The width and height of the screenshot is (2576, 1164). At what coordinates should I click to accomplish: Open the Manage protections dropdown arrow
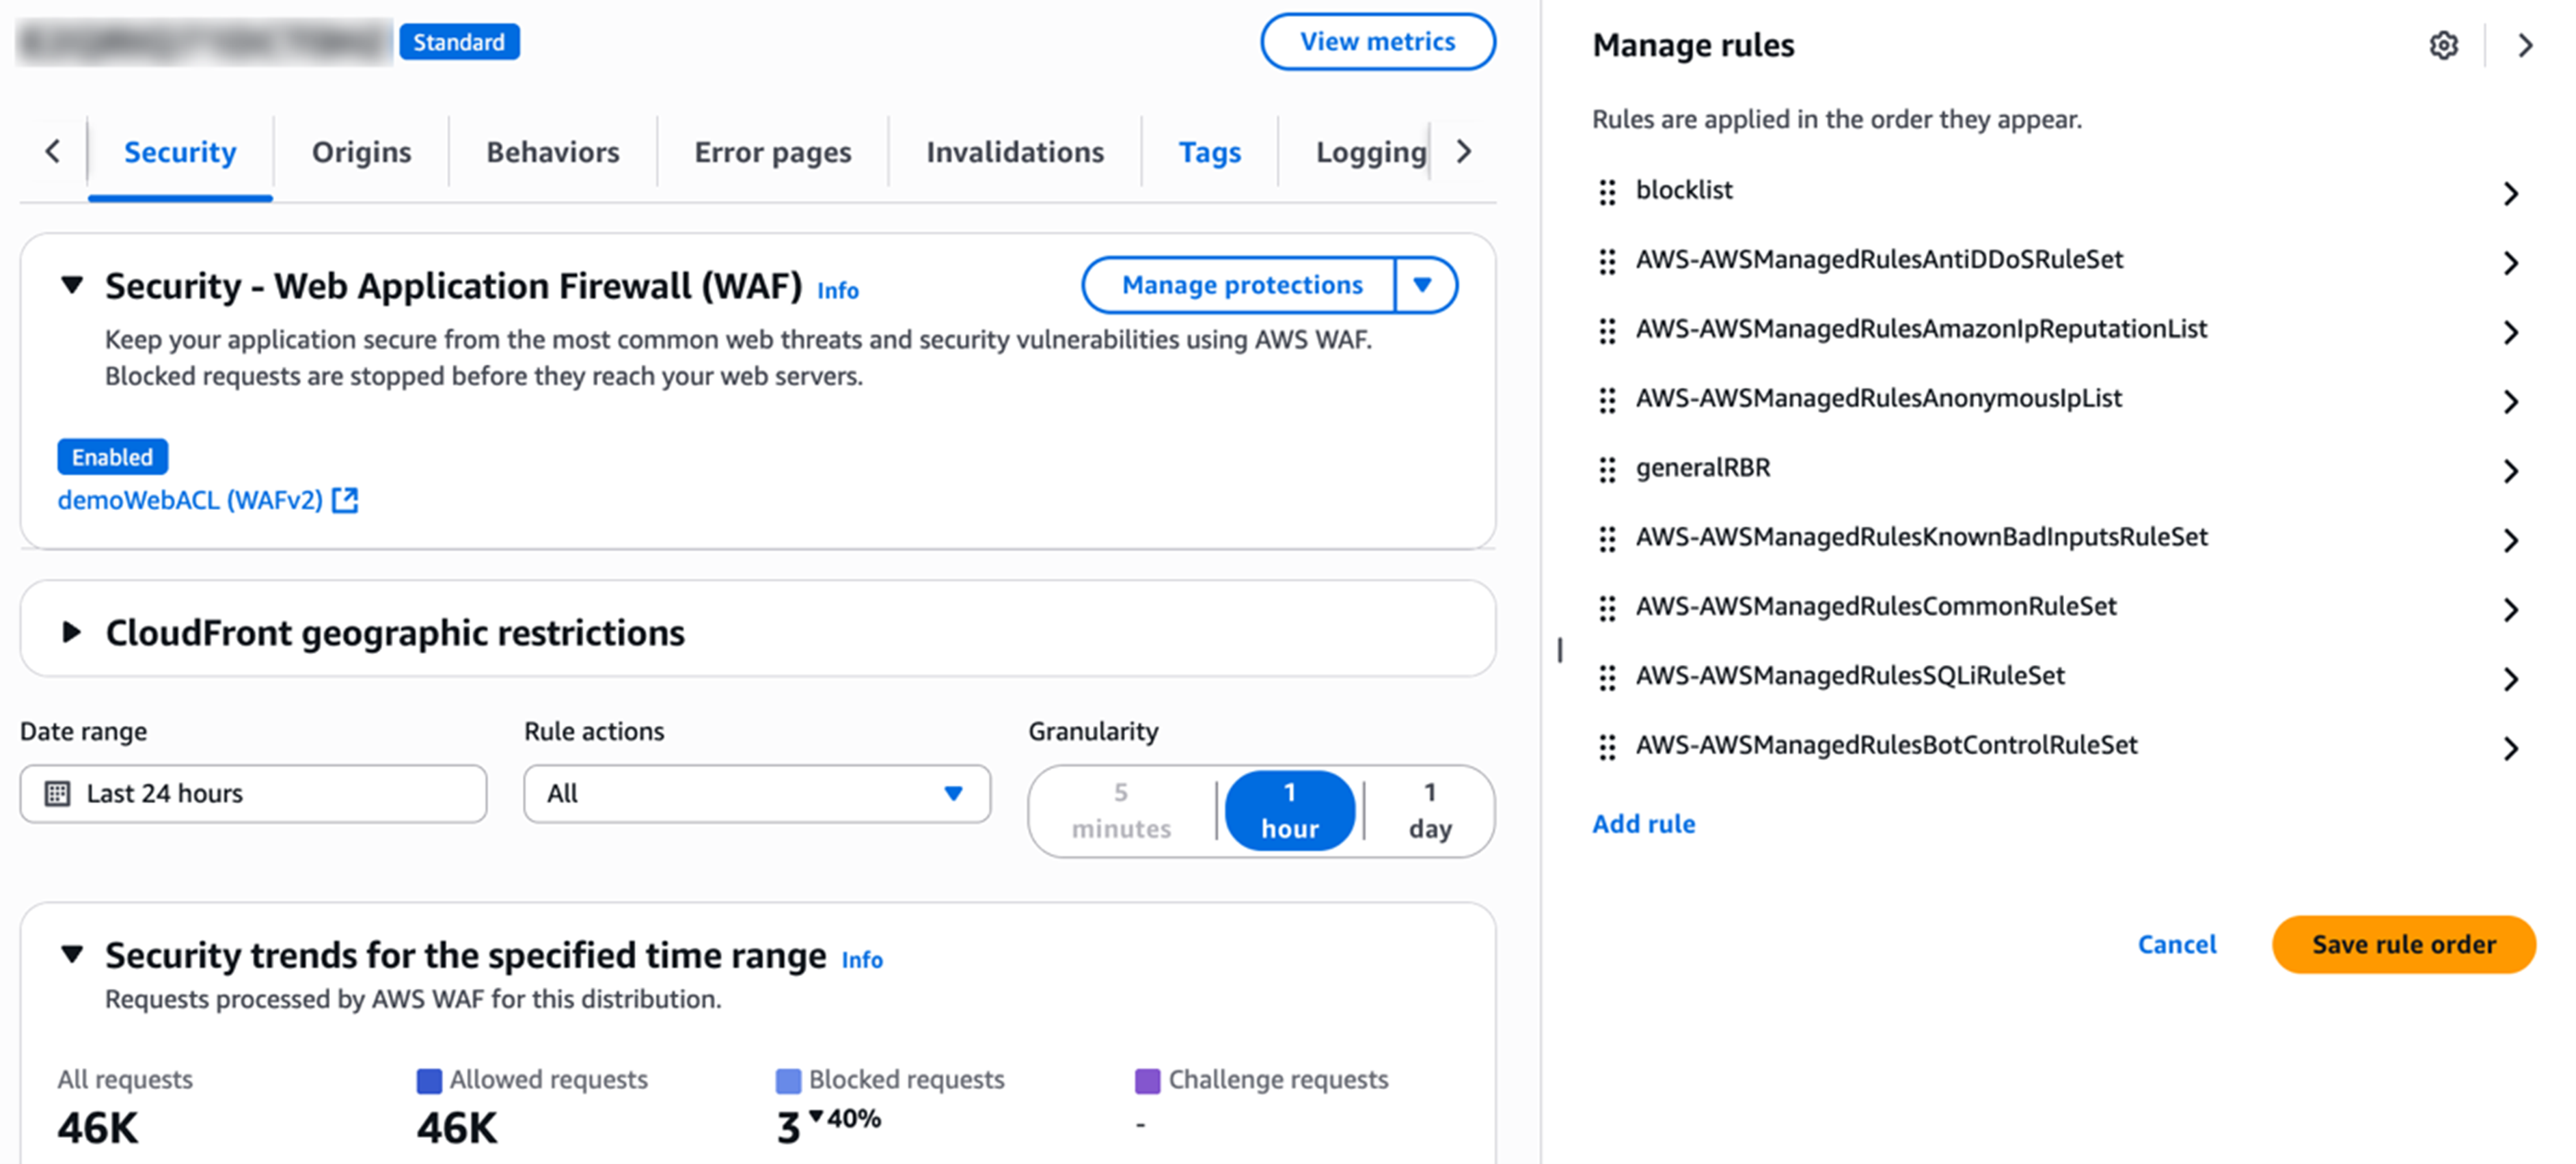(1423, 285)
